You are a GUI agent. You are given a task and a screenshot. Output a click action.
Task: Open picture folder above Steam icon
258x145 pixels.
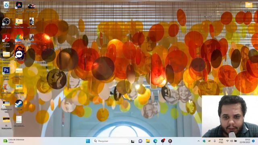pos(19,87)
